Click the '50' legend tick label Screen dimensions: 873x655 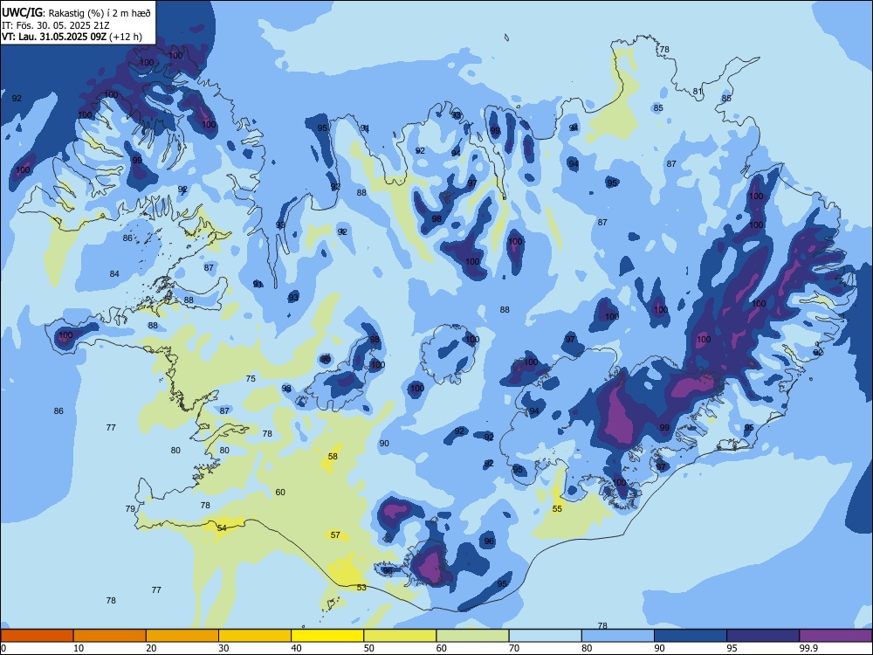[x=369, y=648]
